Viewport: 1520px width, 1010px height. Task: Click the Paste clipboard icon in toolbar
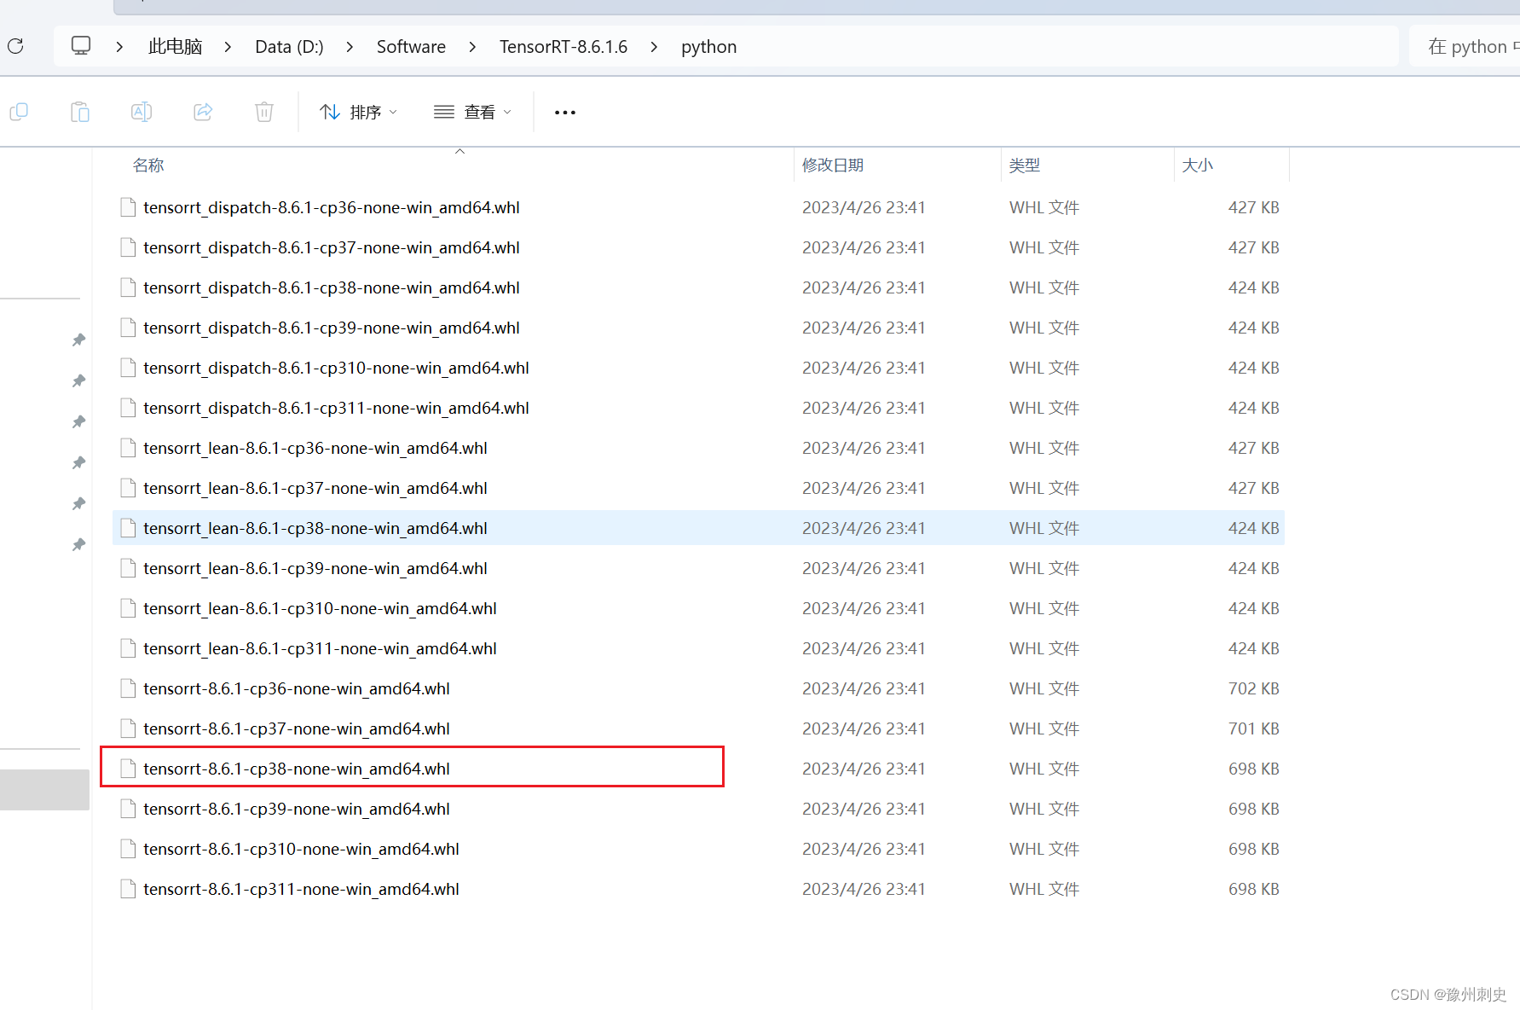point(80,112)
